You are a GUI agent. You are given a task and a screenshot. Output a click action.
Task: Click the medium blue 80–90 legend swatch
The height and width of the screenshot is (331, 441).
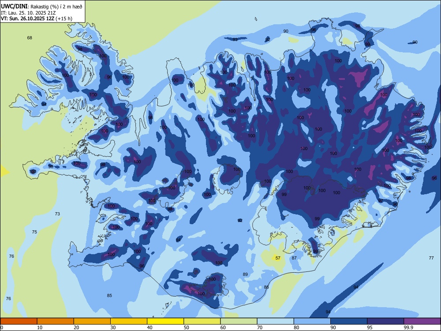tap(312, 321)
